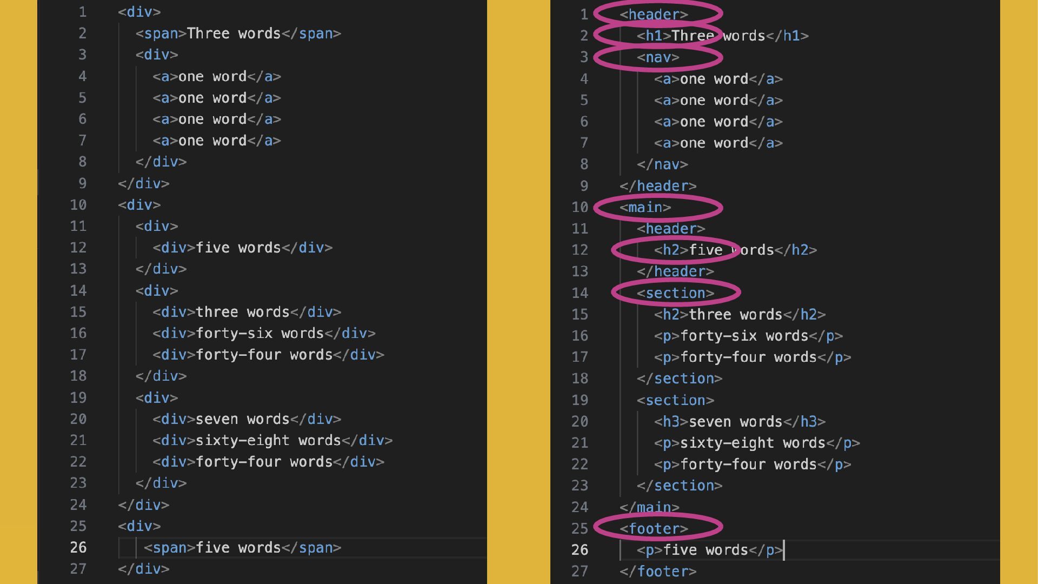This screenshot has height=584, width=1038.
Task: Click the h3 seven words line
Action: pos(739,422)
